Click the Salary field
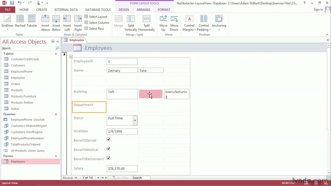Viewport: 331px width, 186px height. pyautogui.click(x=122, y=169)
